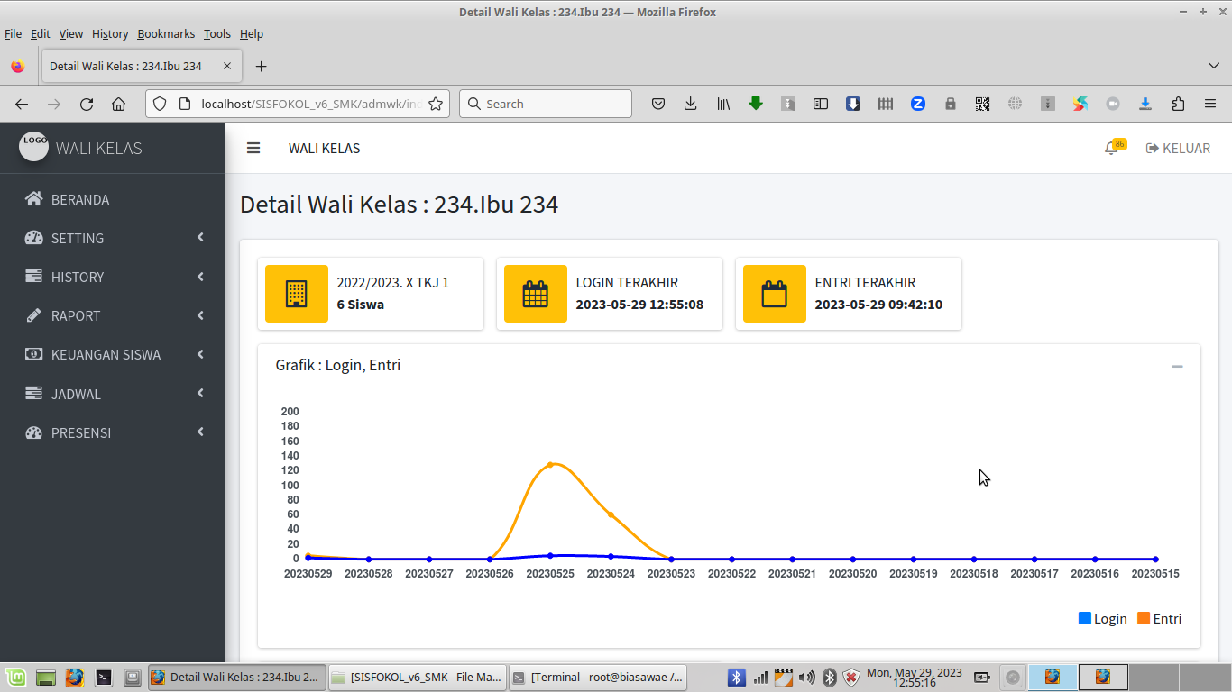Open the View menu

tap(71, 33)
